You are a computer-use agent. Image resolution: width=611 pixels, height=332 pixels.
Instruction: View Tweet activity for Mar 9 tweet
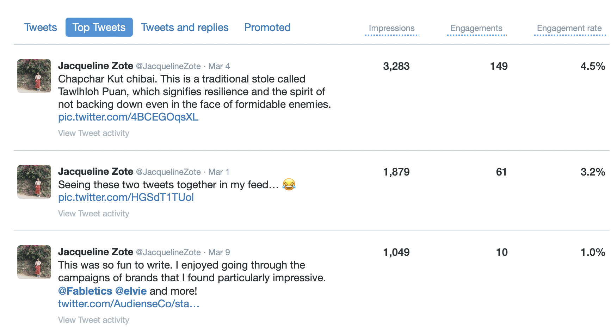[94, 320]
